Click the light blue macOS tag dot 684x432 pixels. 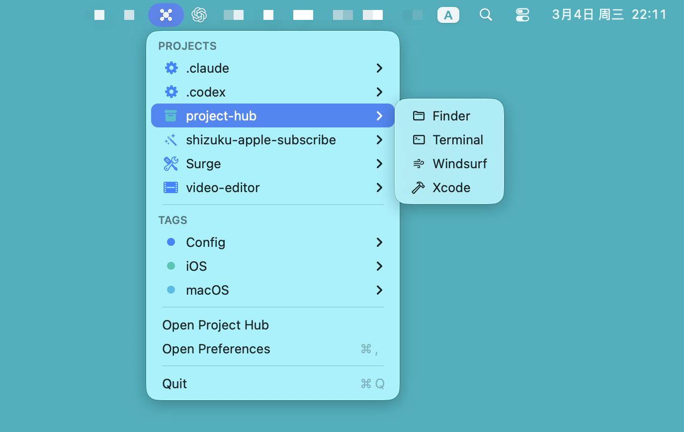click(x=171, y=290)
